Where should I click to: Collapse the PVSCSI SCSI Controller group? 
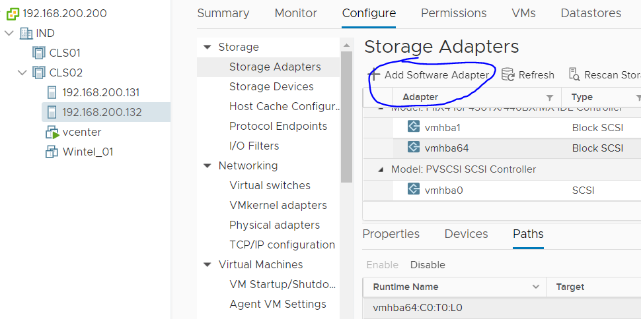pyautogui.click(x=381, y=169)
